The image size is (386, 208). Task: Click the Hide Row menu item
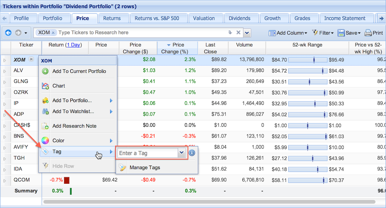click(78, 166)
